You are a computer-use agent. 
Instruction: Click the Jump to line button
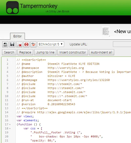[x=45, y=52]
